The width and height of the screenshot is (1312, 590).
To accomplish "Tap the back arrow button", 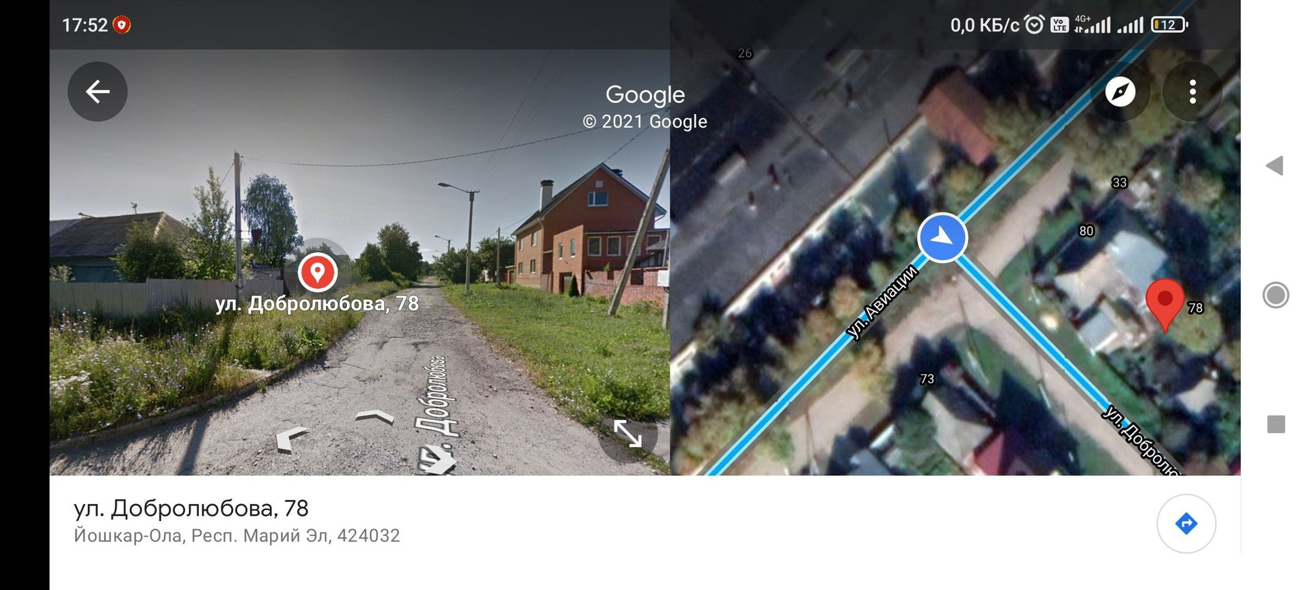I will [98, 92].
